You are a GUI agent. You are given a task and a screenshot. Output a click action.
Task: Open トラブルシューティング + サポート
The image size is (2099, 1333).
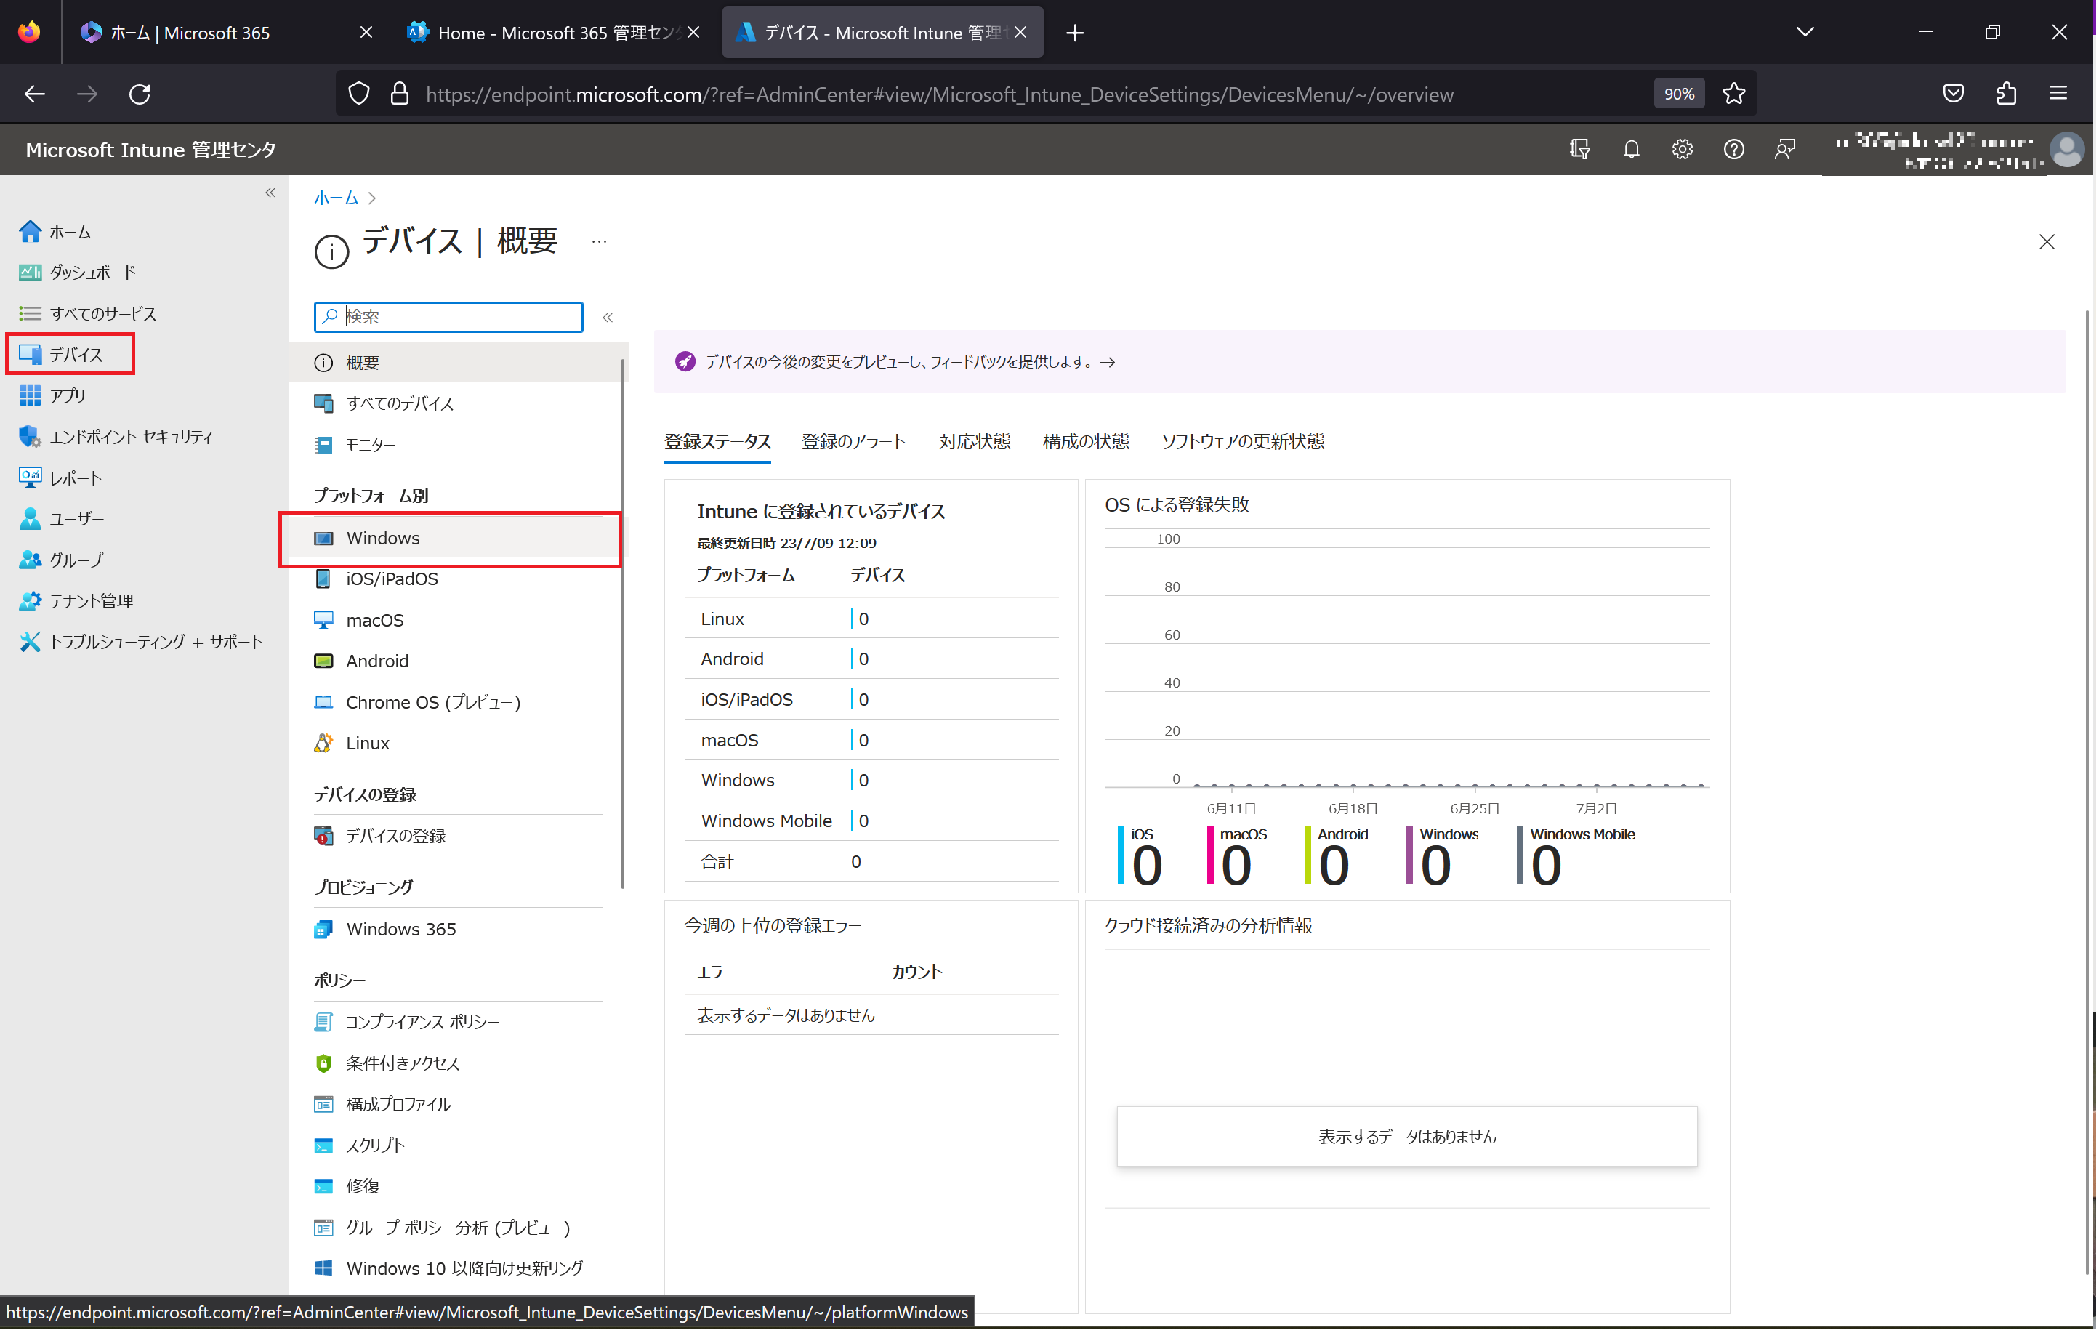(x=140, y=643)
